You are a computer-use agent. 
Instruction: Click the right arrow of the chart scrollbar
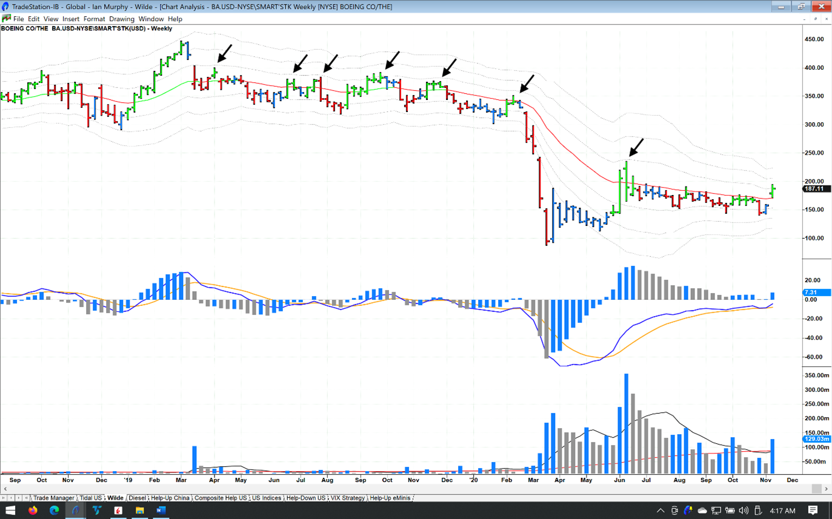click(x=827, y=489)
